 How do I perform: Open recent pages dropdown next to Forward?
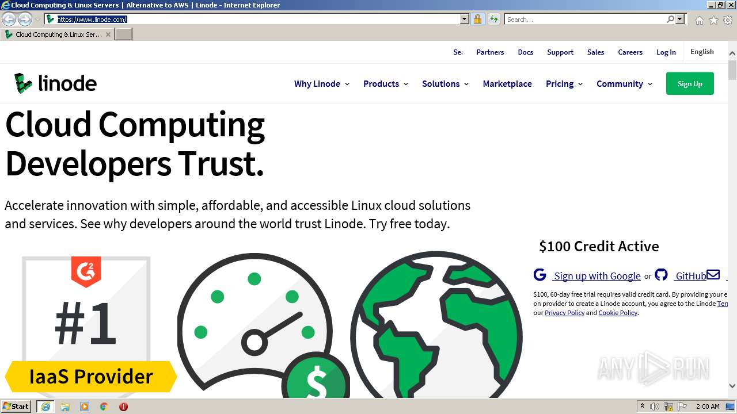click(37, 20)
